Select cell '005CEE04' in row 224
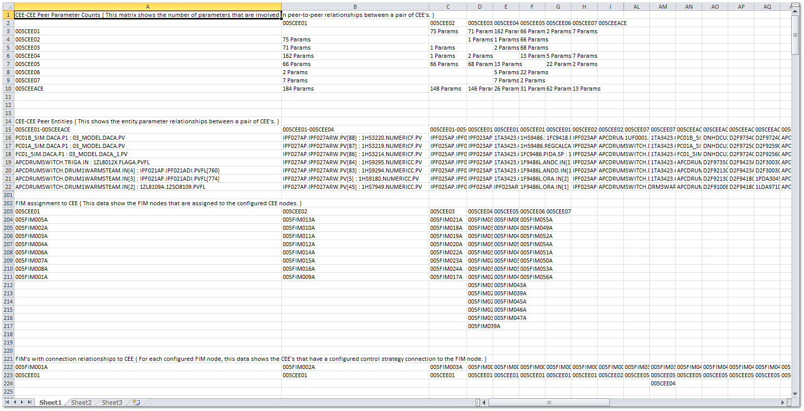 click(663, 383)
